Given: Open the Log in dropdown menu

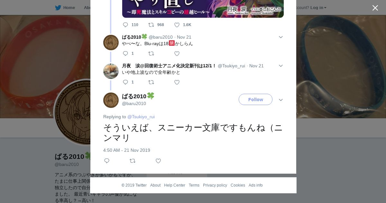Looking at the screenshot, I should point(318,8).
